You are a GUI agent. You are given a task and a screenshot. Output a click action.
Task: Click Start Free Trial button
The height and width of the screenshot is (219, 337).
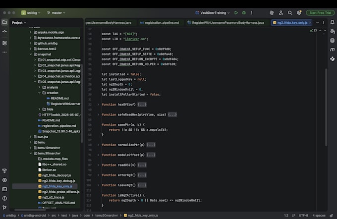tap(320, 13)
